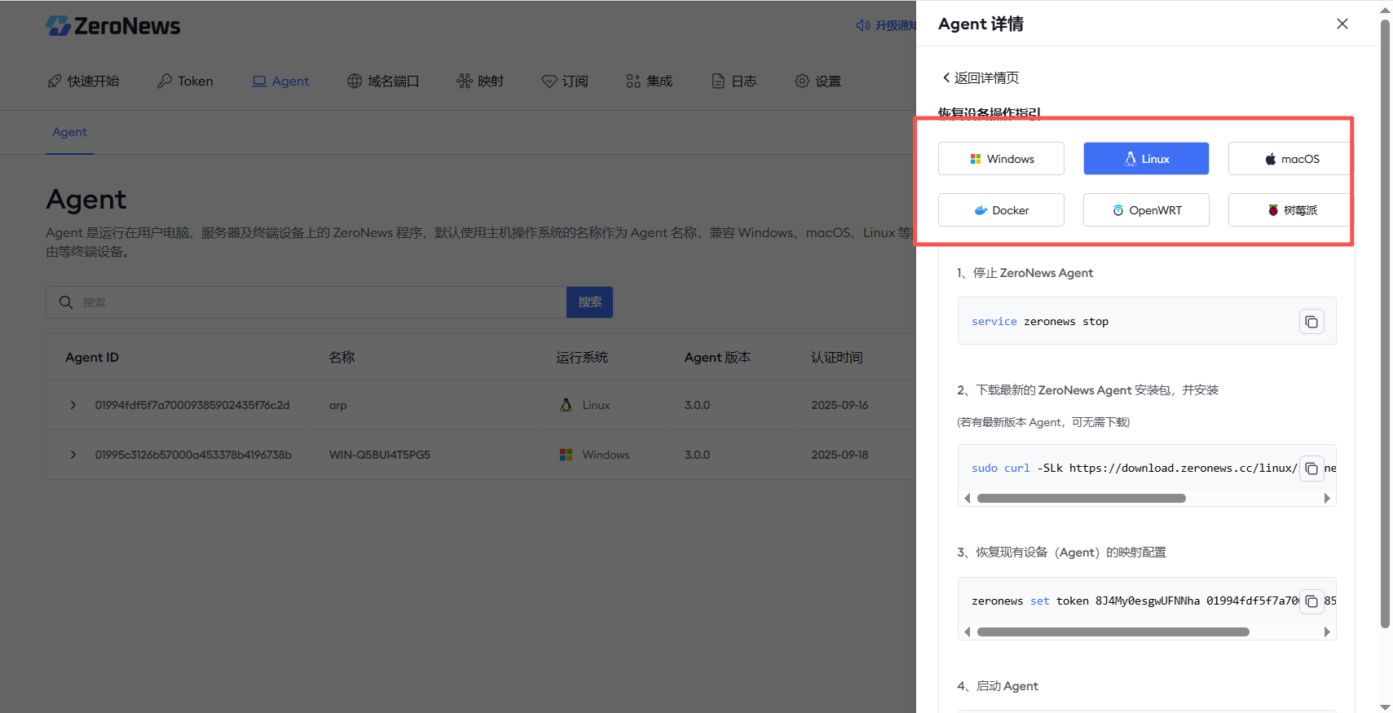Select the 树莓派 platform button
This screenshot has width=1393, height=713.
pyautogui.click(x=1290, y=210)
